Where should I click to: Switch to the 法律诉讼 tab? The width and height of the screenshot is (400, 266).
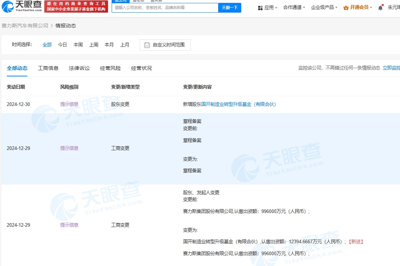click(79, 68)
